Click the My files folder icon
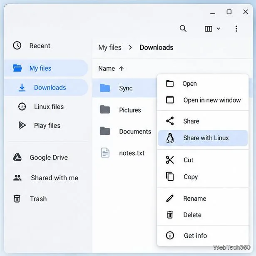 click(17, 68)
